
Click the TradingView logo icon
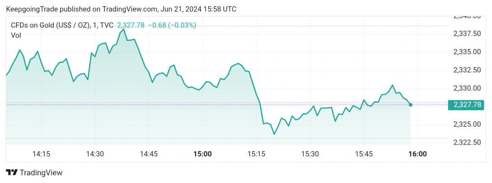tap(12, 173)
